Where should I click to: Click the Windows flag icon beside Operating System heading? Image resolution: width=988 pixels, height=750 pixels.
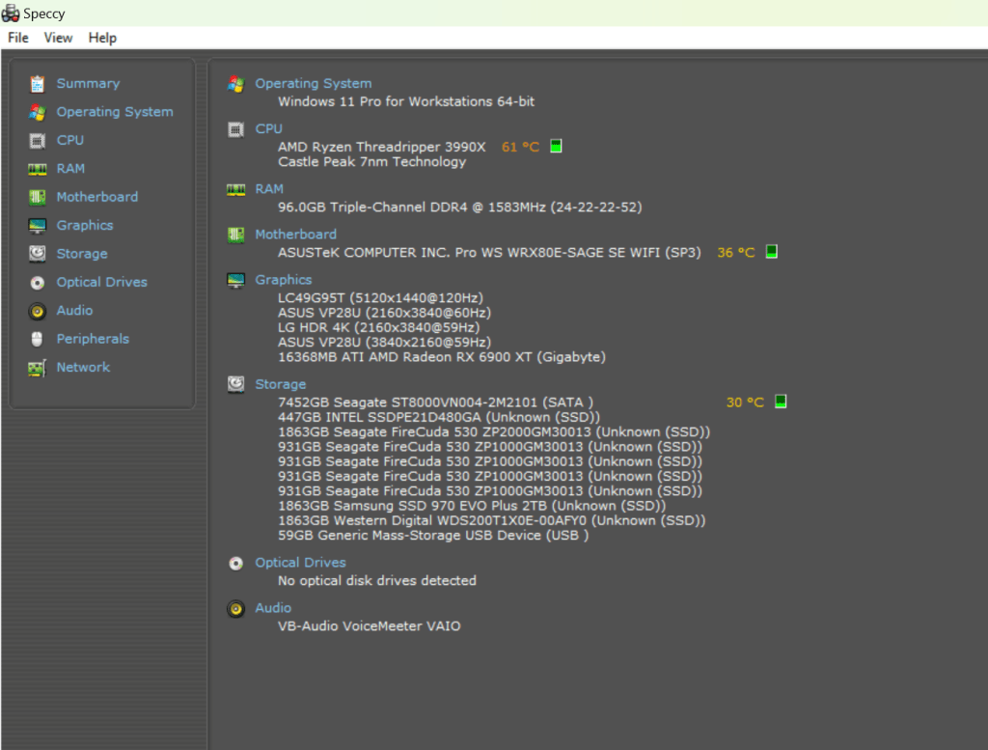click(x=235, y=84)
